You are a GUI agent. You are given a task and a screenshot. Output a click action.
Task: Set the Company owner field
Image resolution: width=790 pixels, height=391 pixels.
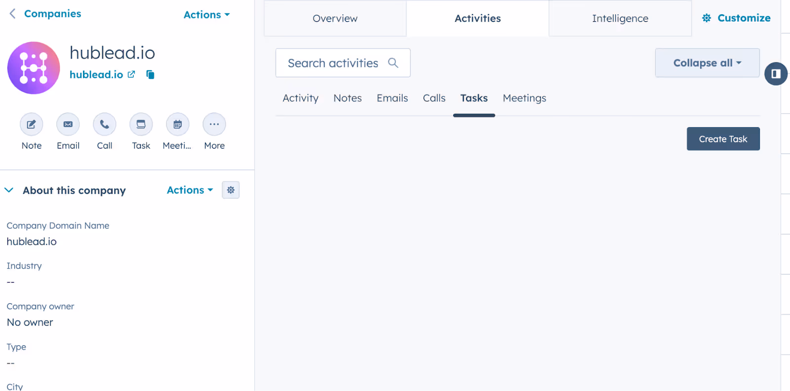coord(30,322)
